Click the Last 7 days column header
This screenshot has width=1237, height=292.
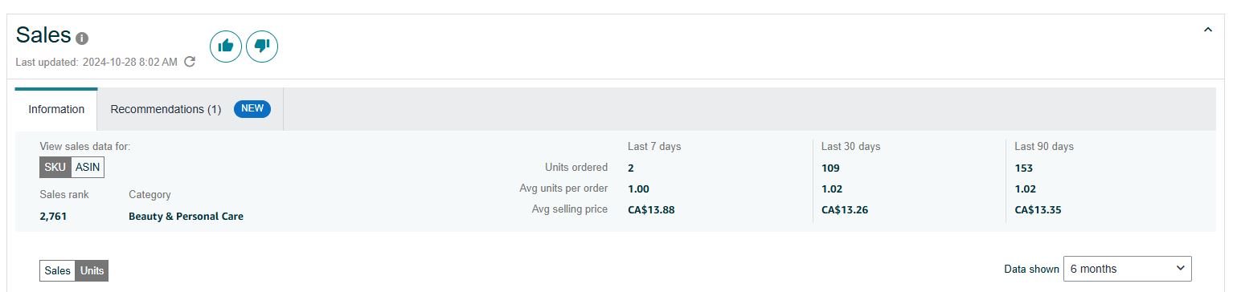click(x=654, y=147)
